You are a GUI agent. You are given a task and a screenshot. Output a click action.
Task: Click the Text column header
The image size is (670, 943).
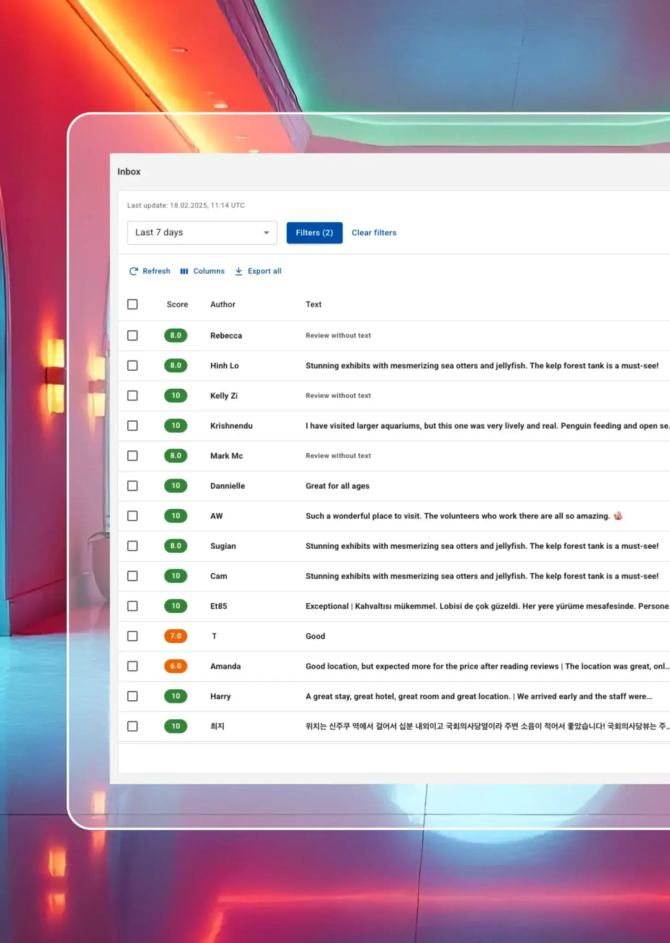click(313, 304)
